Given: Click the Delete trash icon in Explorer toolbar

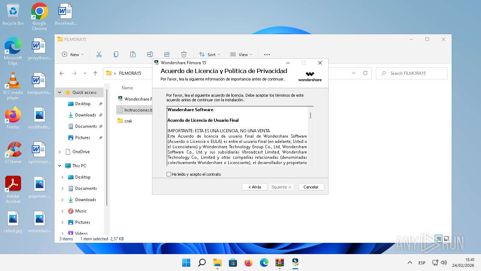Looking at the screenshot, I should 184,54.
